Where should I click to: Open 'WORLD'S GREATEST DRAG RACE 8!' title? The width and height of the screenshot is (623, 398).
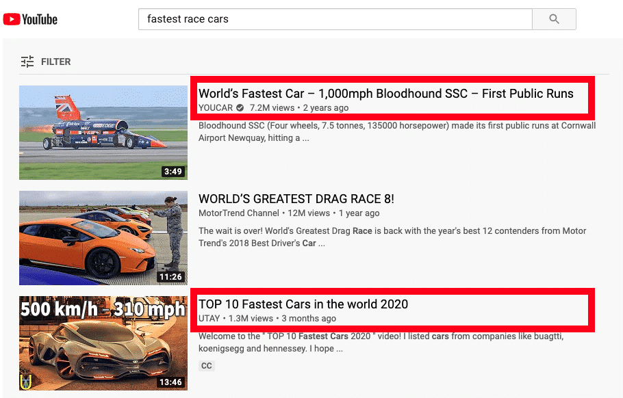point(296,199)
